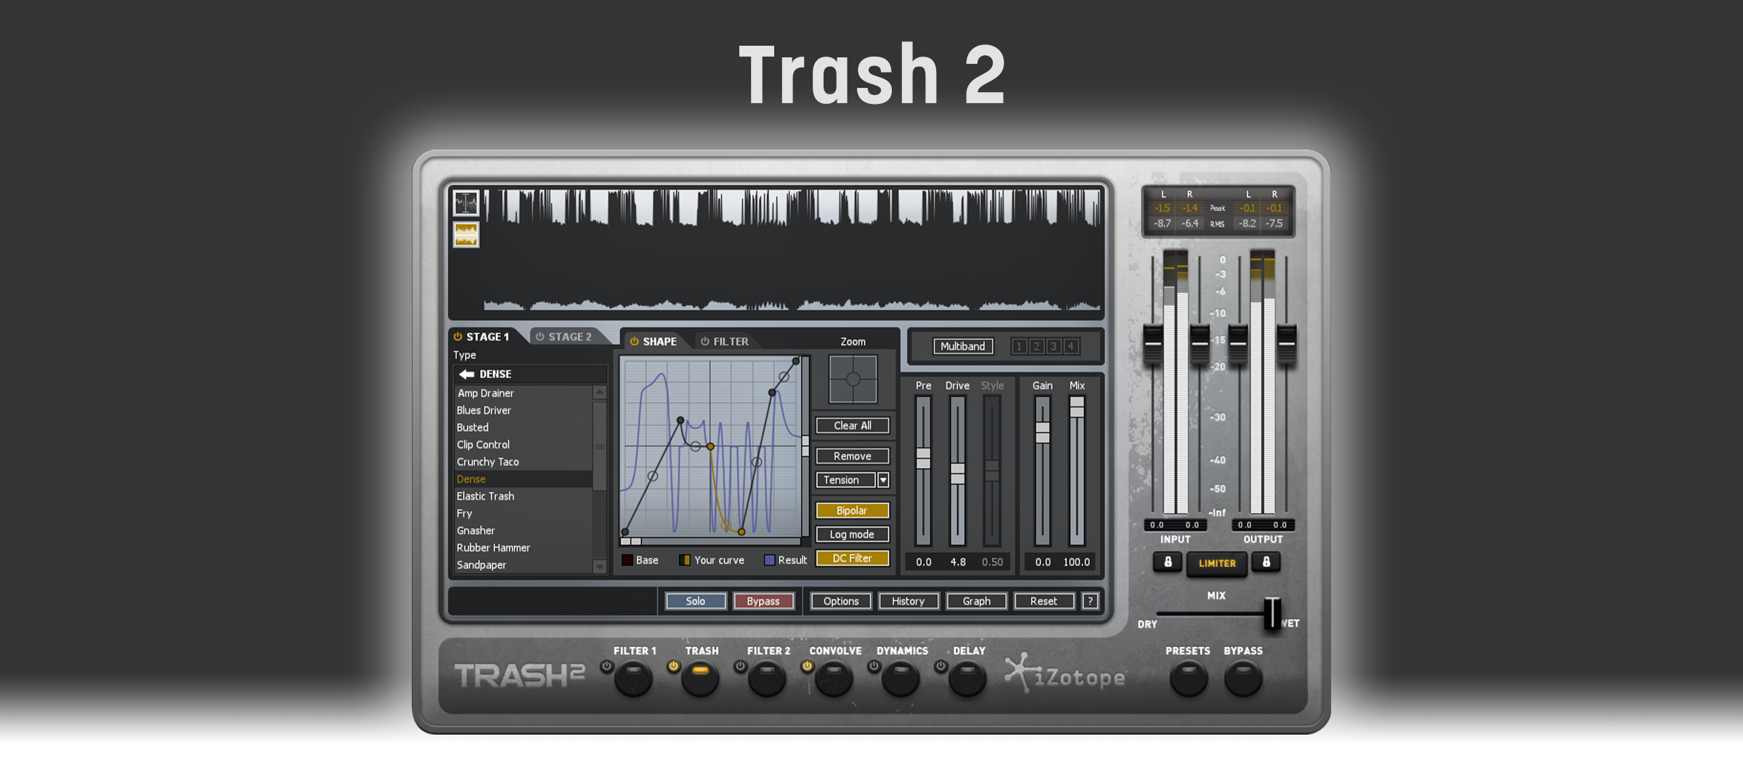The width and height of the screenshot is (1743, 784).
Task: Open the Options dialog
Action: click(x=841, y=601)
